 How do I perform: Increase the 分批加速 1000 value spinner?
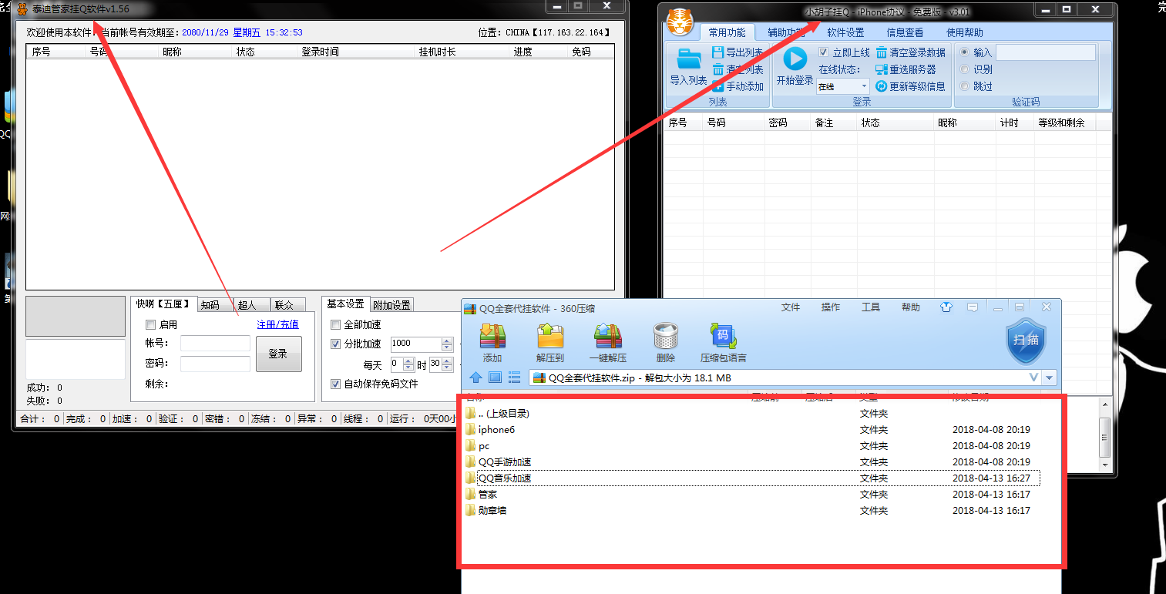[447, 341]
